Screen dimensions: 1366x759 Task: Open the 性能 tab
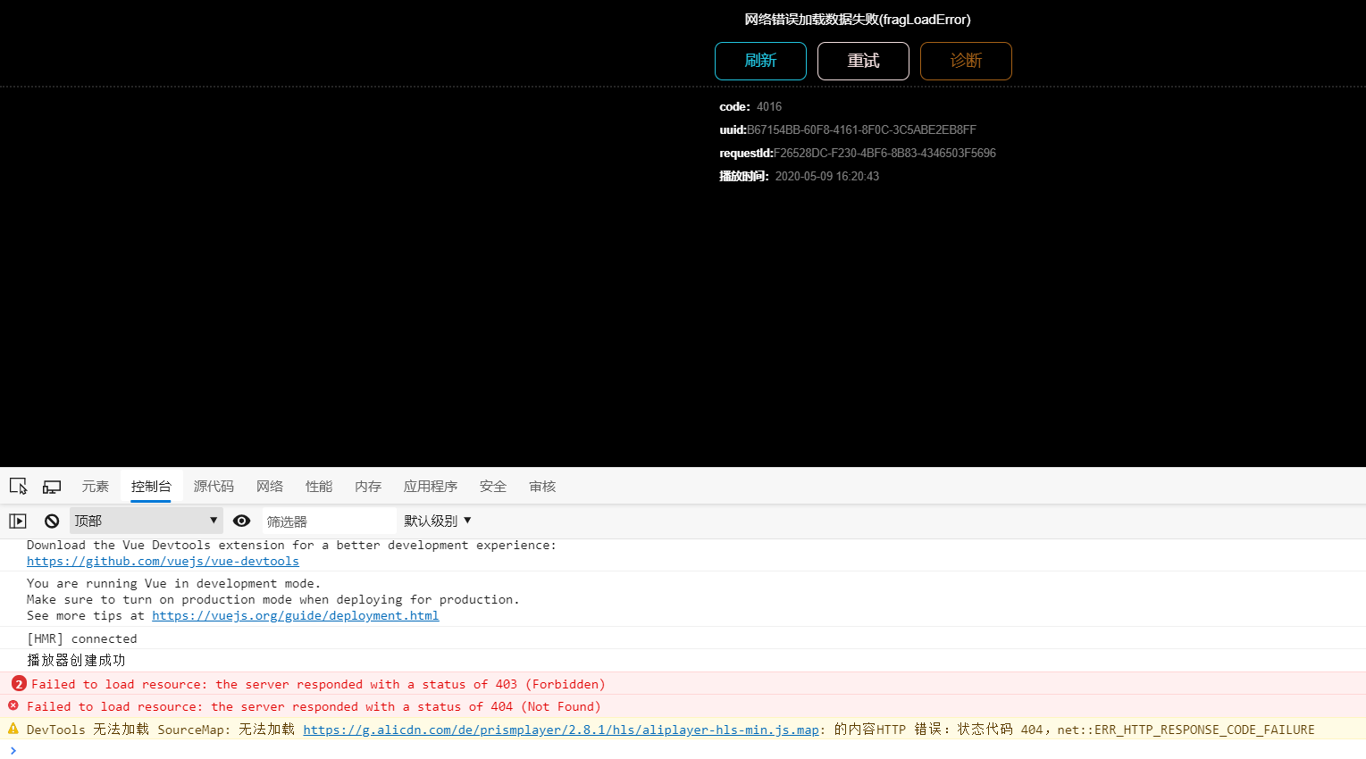pos(318,487)
